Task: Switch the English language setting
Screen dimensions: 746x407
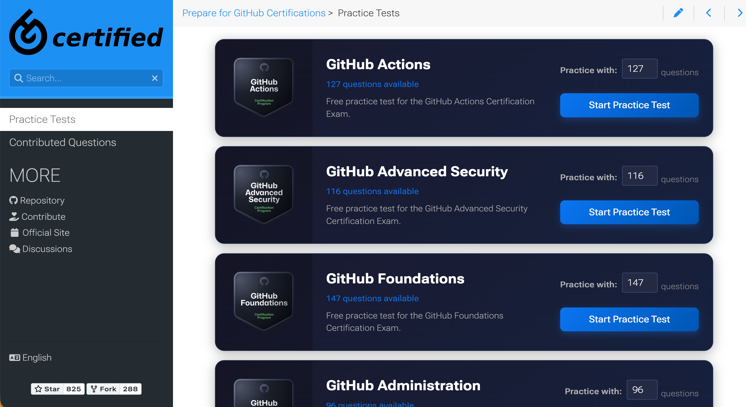Action: (30, 357)
